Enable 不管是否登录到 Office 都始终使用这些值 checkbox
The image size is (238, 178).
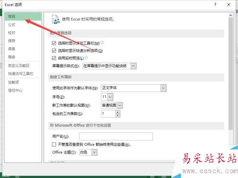(x=54, y=144)
